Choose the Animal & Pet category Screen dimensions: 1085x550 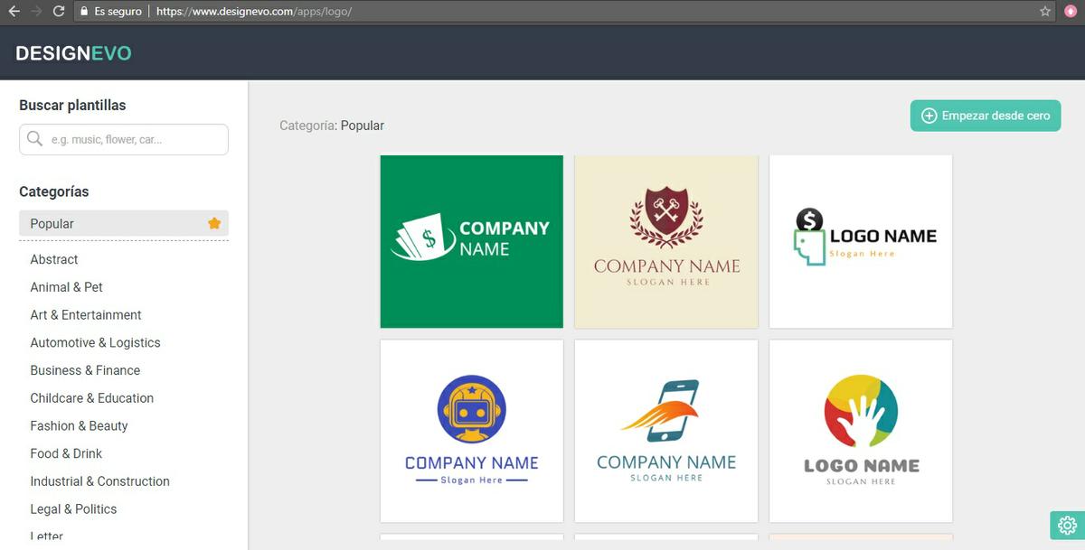coord(67,287)
